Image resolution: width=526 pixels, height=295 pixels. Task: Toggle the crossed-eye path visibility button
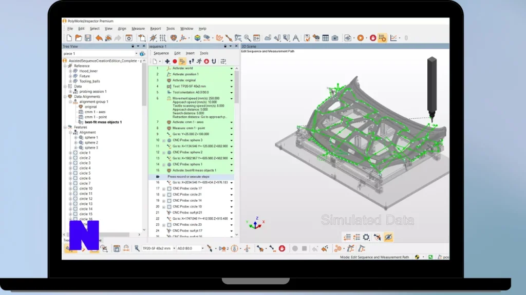tap(388, 237)
